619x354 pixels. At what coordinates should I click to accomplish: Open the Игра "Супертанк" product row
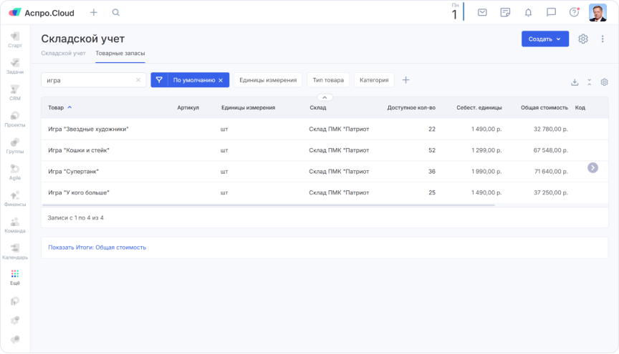point(73,172)
